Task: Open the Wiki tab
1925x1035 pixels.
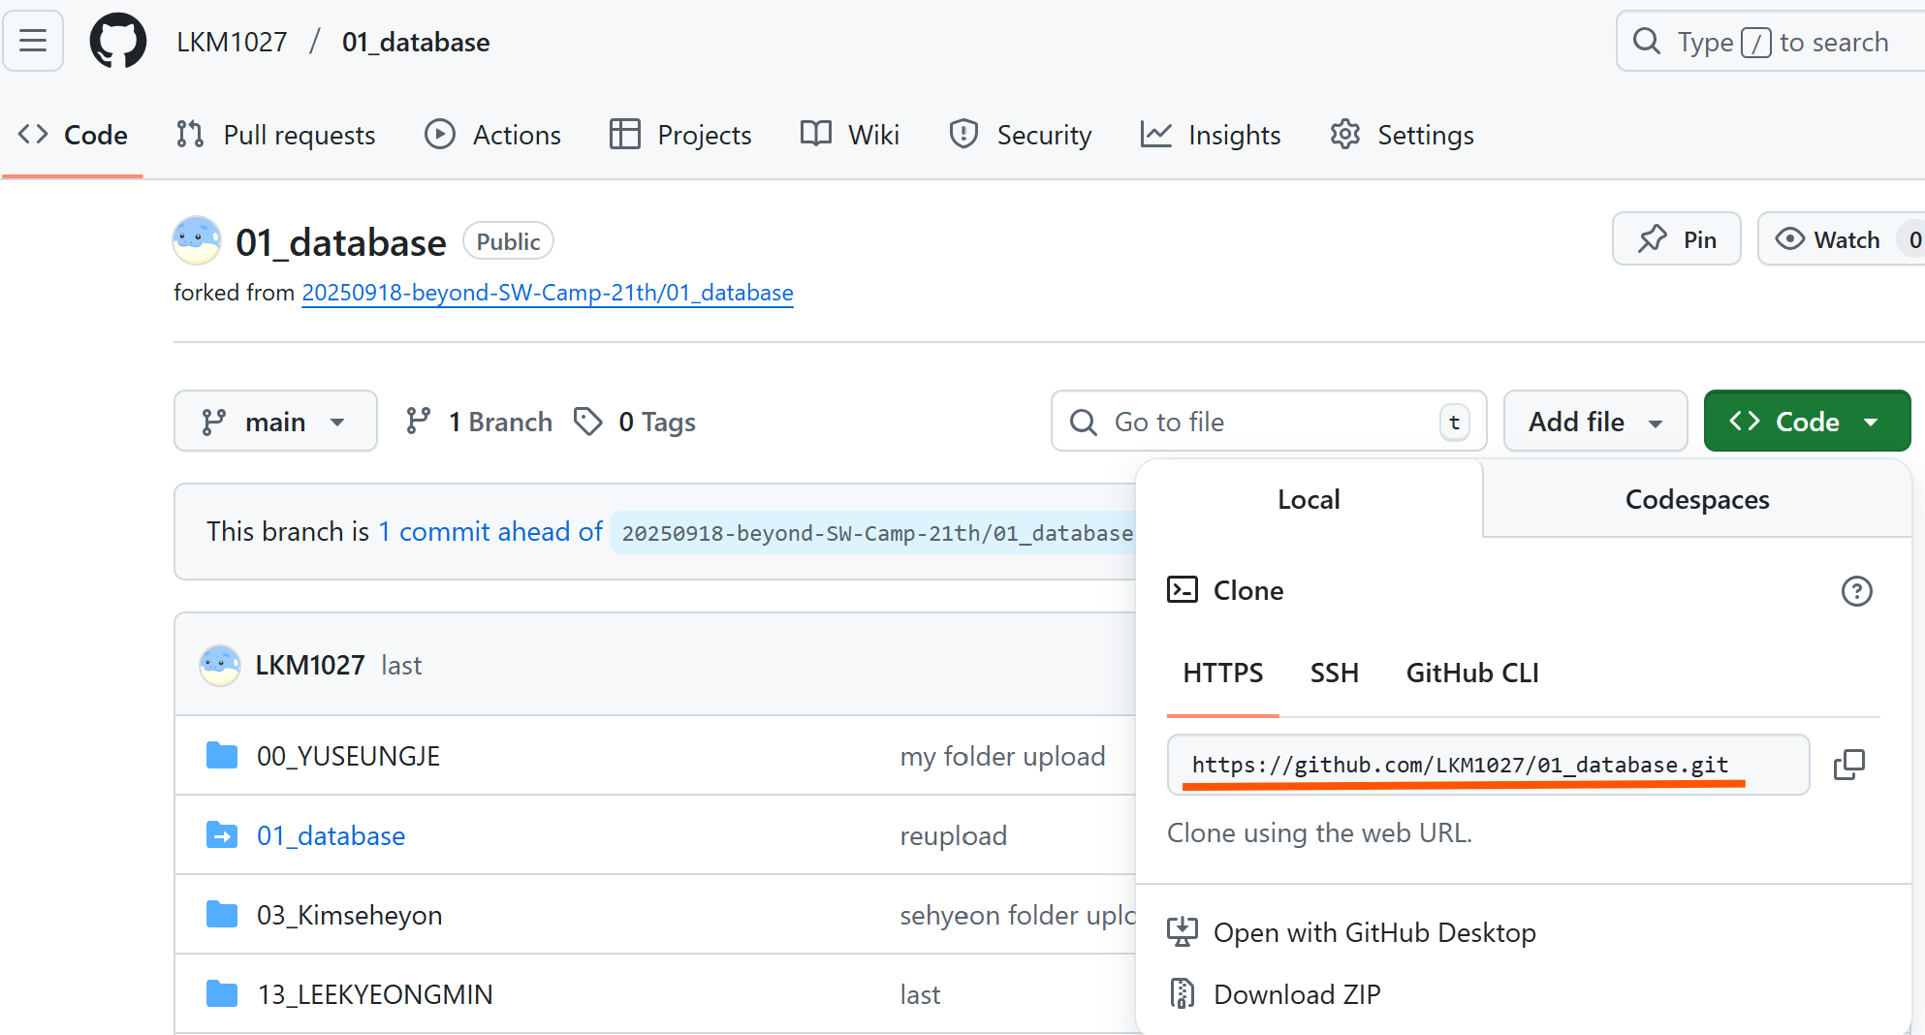Action: point(850,135)
